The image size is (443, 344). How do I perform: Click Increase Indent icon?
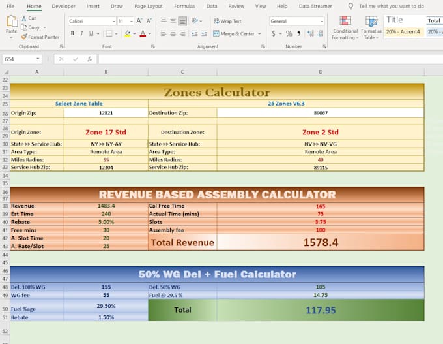205,33
